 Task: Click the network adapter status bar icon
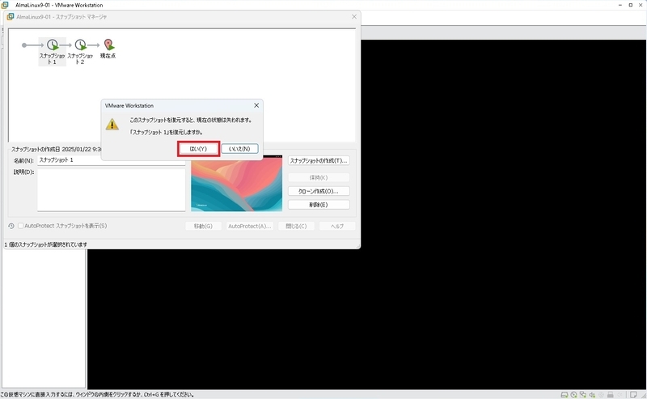tap(582, 395)
